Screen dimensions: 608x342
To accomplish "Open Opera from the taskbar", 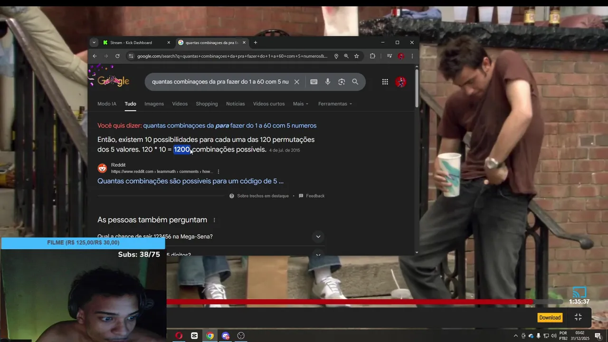I will coord(179,336).
